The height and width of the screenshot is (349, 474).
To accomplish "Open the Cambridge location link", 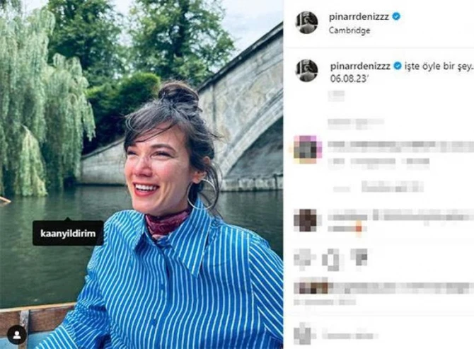I will [x=349, y=30].
